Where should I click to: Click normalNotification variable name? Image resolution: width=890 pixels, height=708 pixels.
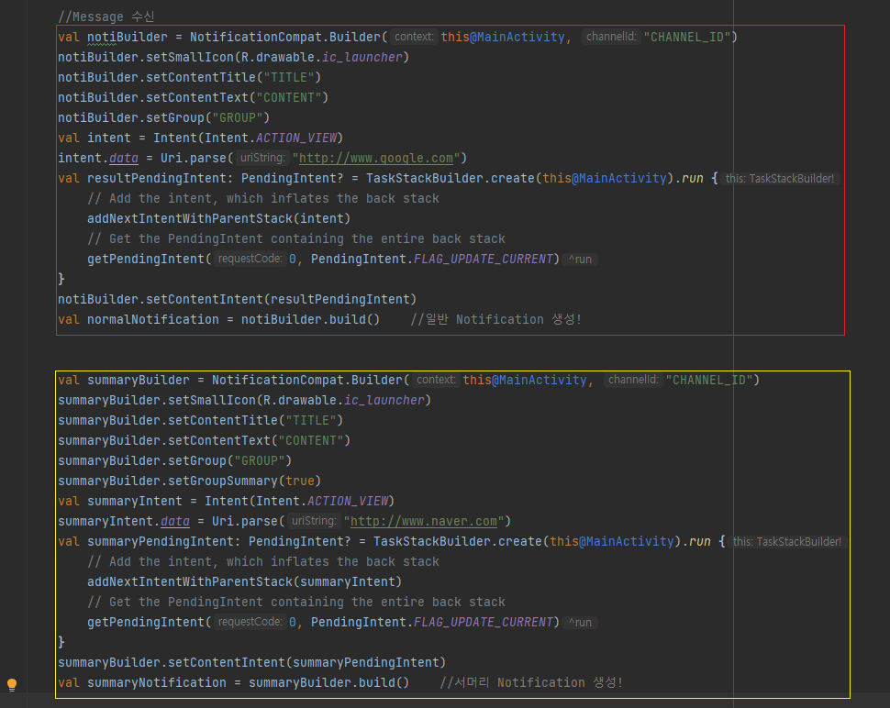pos(152,320)
